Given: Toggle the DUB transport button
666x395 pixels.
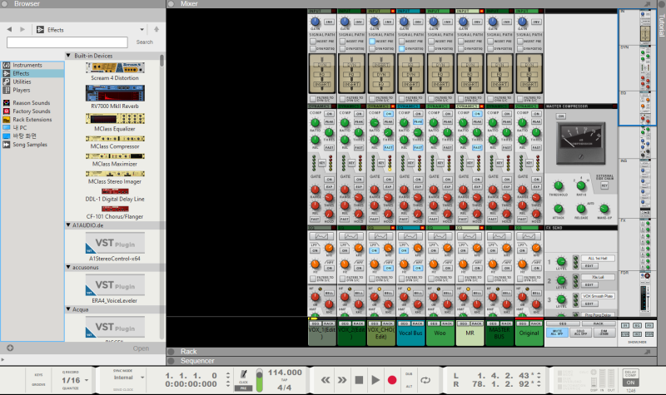Looking at the screenshot, I should click(409, 374).
